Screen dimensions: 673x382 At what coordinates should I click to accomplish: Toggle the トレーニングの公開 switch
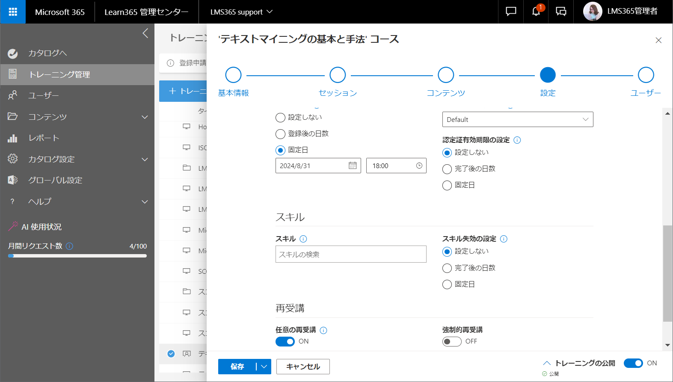click(633, 363)
